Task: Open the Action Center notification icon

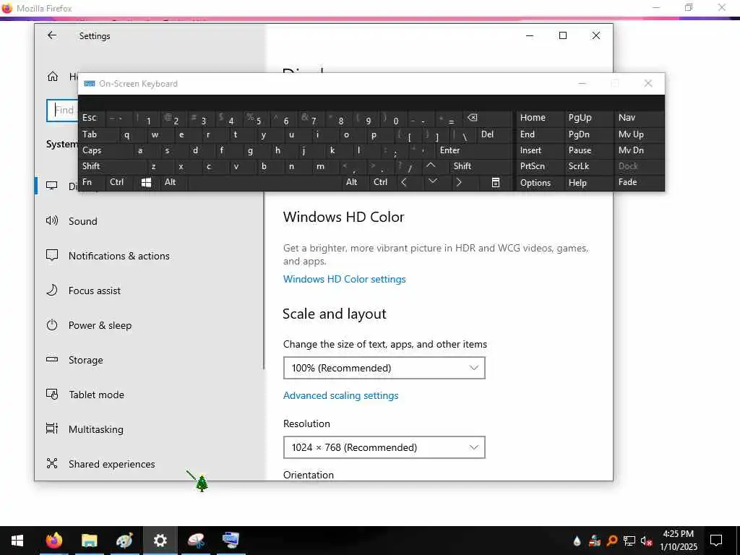Action: tap(716, 541)
